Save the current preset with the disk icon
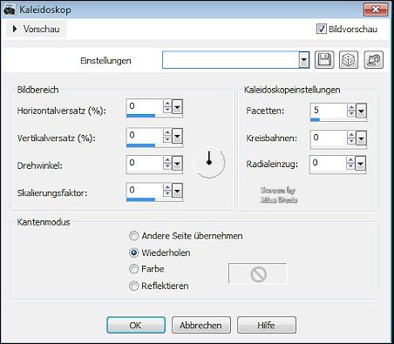Viewport: 394px width, 344px height. 324,60
